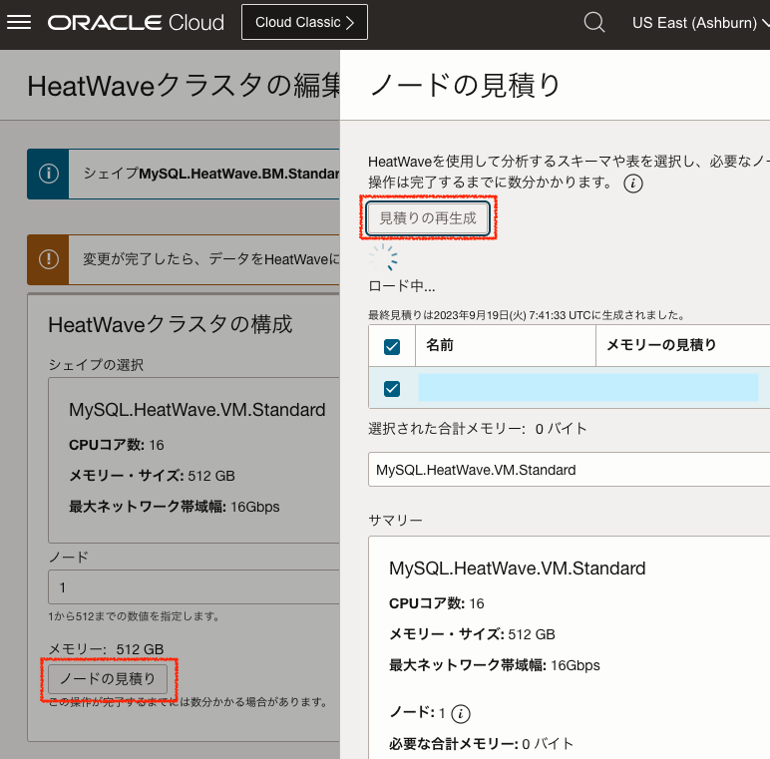The height and width of the screenshot is (759, 770).
Task: Click the Cloud Classic button
Action: point(304,22)
